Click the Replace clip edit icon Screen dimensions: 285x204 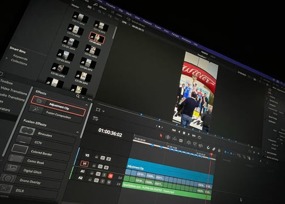(201, 146)
